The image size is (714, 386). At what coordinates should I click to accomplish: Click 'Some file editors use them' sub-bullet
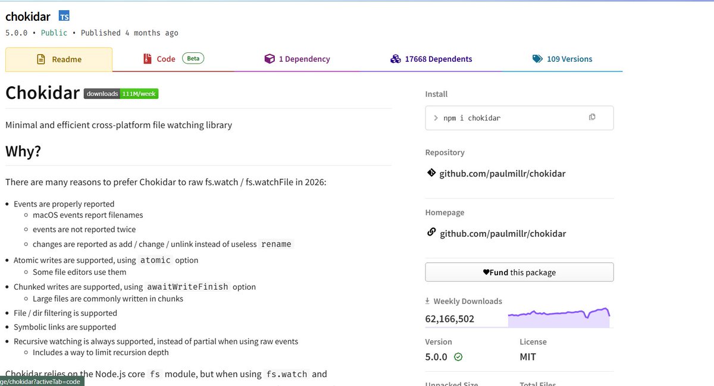[80, 272]
